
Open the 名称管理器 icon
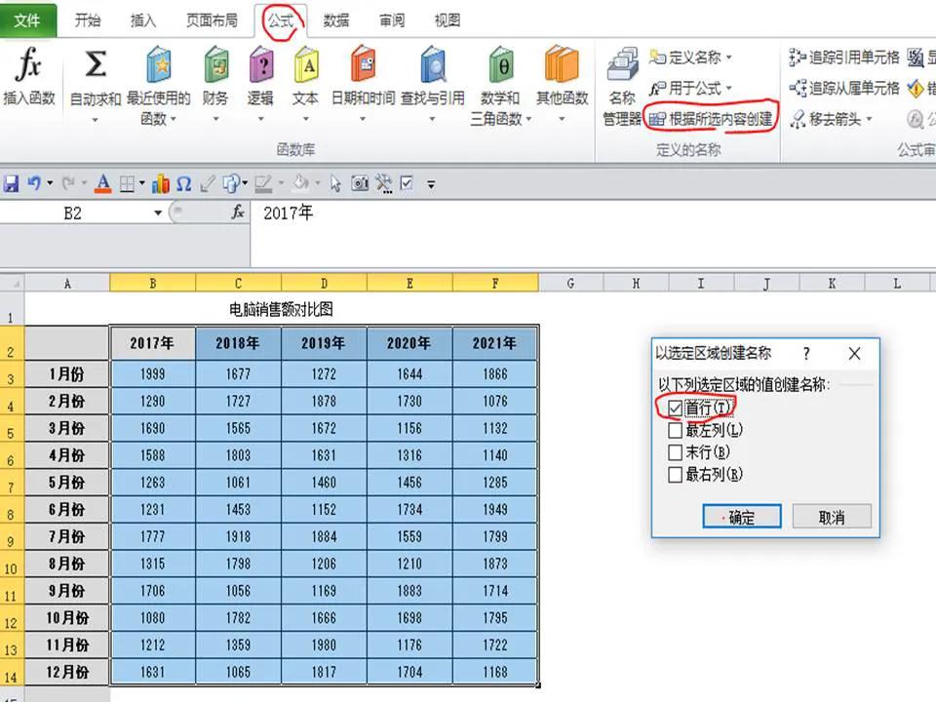coord(622,64)
